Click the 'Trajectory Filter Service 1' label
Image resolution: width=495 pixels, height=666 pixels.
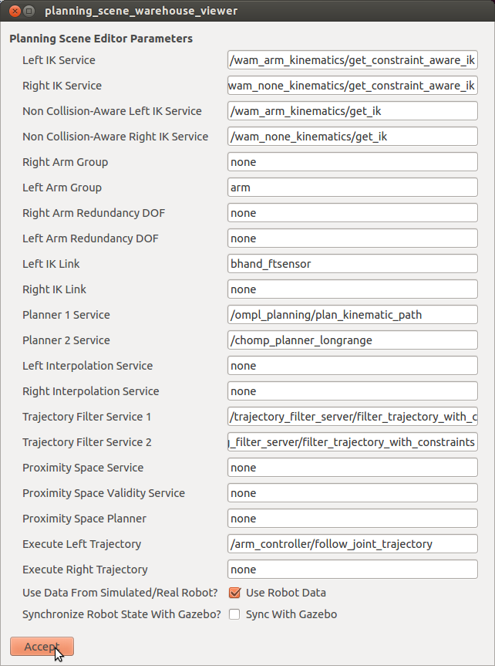pyautogui.click(x=87, y=417)
